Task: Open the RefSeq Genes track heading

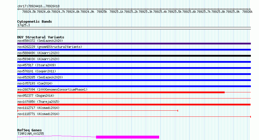Action: coord(29,130)
